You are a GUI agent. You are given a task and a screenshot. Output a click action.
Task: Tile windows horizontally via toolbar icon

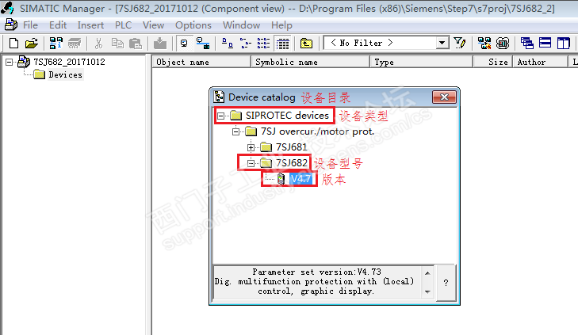tap(545, 44)
